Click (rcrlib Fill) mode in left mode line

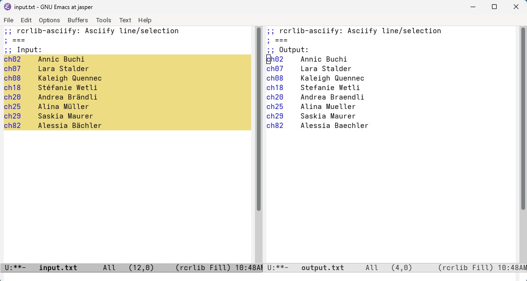click(x=203, y=268)
